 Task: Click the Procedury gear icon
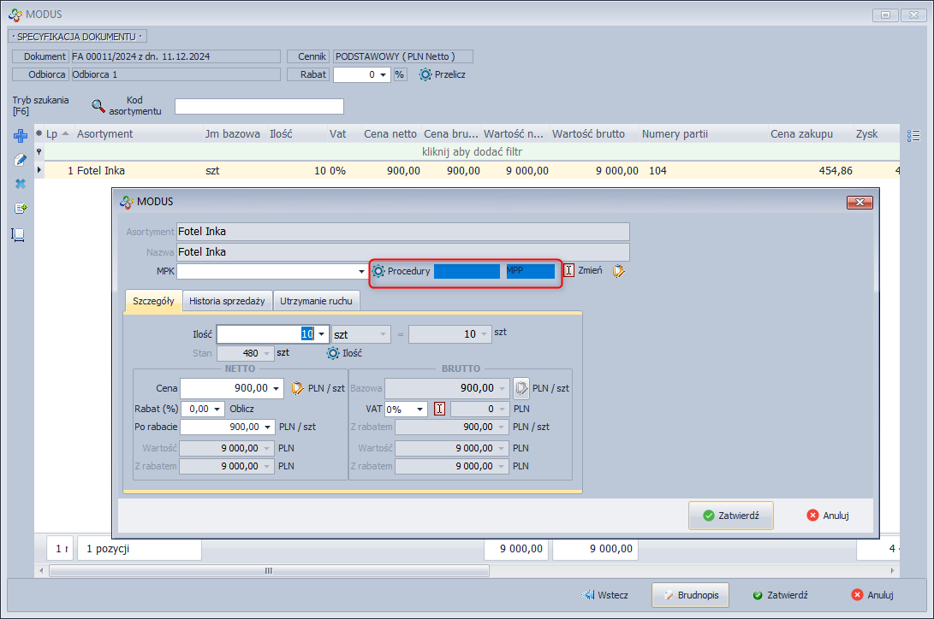tap(378, 271)
